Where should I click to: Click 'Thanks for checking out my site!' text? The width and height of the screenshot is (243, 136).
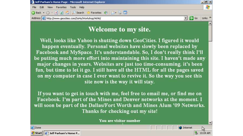[120, 111]
